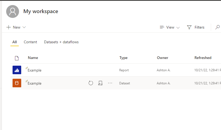This screenshot has height=130, width=221.
Task: Select the All tab
Action: click(14, 42)
